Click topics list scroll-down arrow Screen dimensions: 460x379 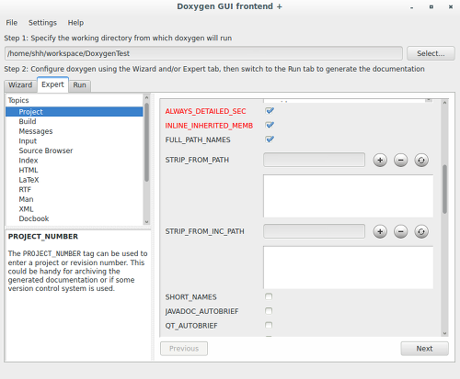pos(146,222)
